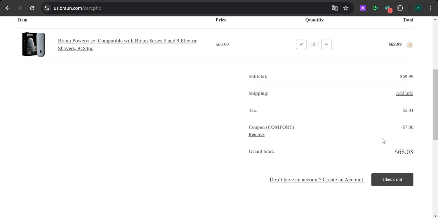Open the Extensions puzzle-piece menu
This screenshot has width=438, height=219.
point(400,8)
